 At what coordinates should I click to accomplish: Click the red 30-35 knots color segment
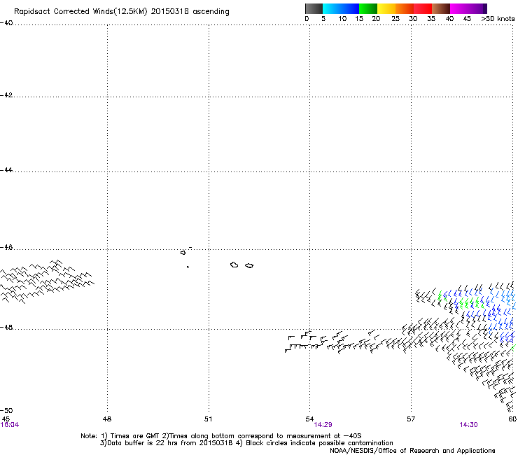pos(423,8)
